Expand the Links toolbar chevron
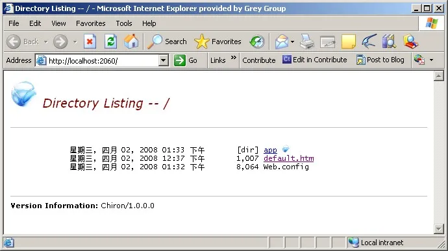The height and width of the screenshot is (251, 448). [x=234, y=57]
